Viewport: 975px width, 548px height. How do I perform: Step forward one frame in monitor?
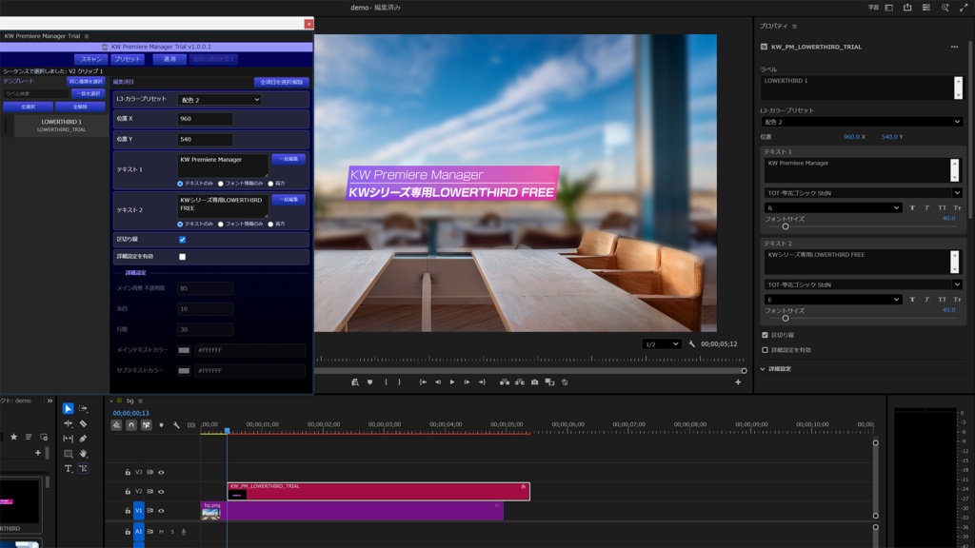467,382
